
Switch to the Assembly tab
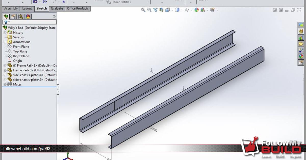tap(11, 9)
